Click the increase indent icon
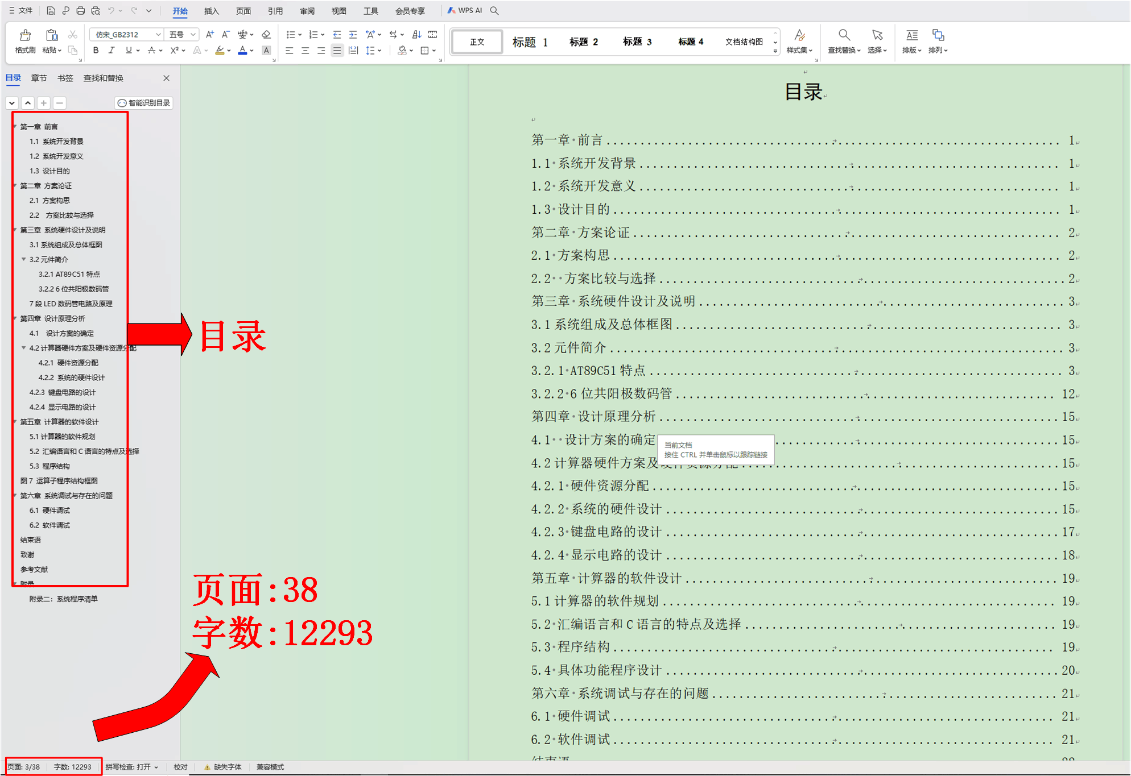1131x776 pixels. [x=353, y=35]
